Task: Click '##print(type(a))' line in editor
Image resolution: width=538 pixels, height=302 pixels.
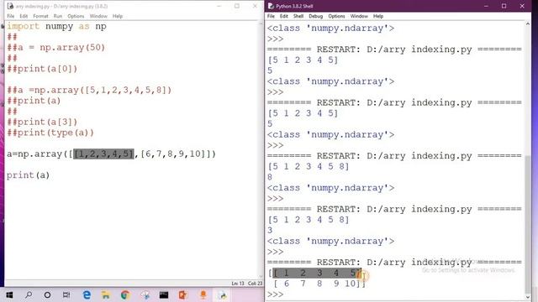Action: coord(50,133)
